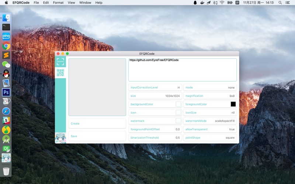Change inputCorrectionLevel H option

[x=155, y=88]
